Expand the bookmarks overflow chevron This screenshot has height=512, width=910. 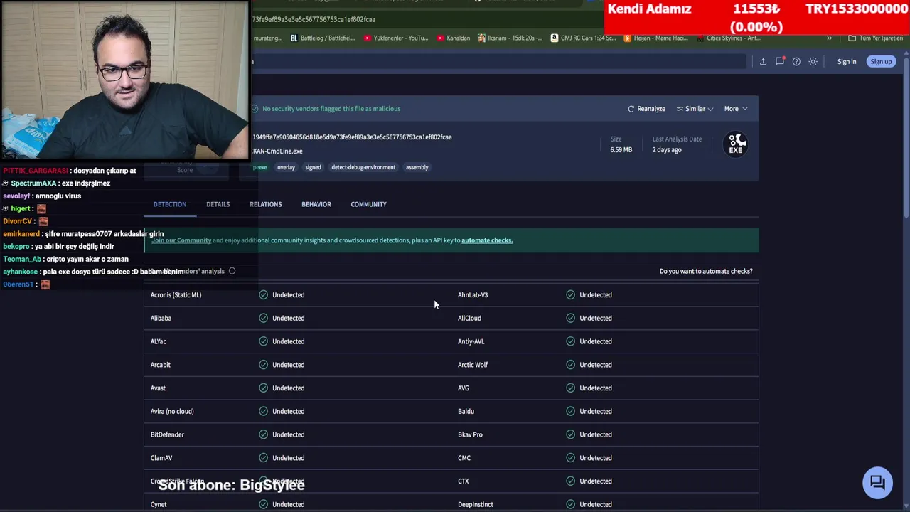point(829,38)
